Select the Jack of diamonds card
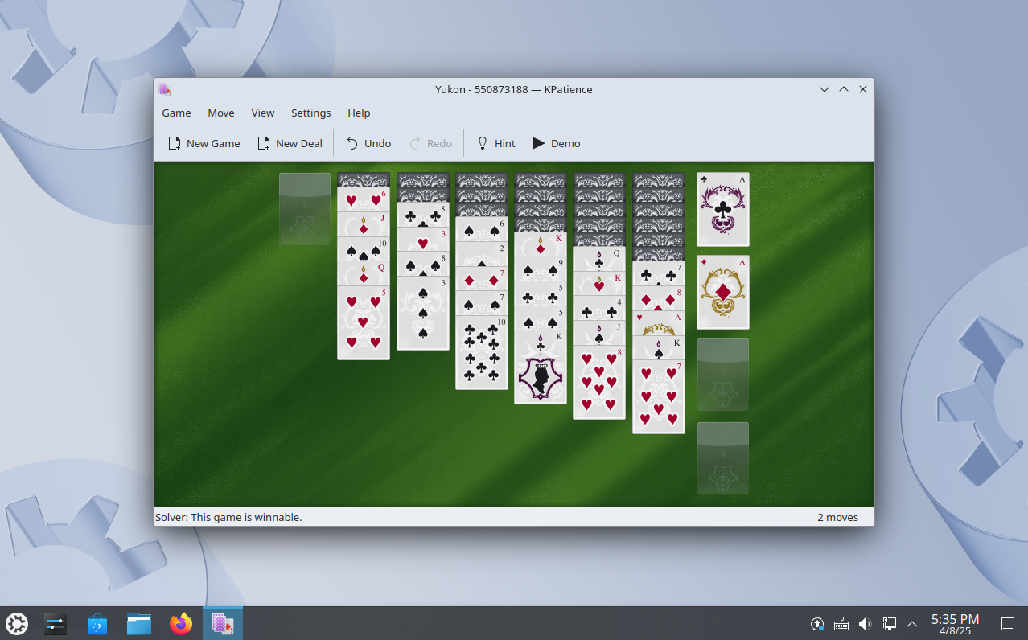Screen dimensions: 1028x640 coord(364,224)
